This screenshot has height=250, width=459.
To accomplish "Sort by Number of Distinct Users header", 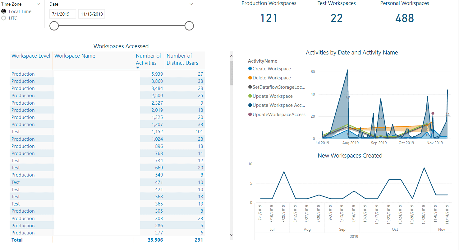I will [x=182, y=59].
